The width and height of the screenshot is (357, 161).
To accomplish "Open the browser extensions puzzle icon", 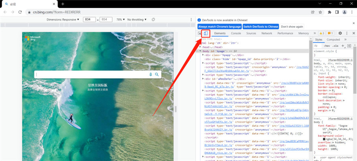I will click(x=330, y=12).
